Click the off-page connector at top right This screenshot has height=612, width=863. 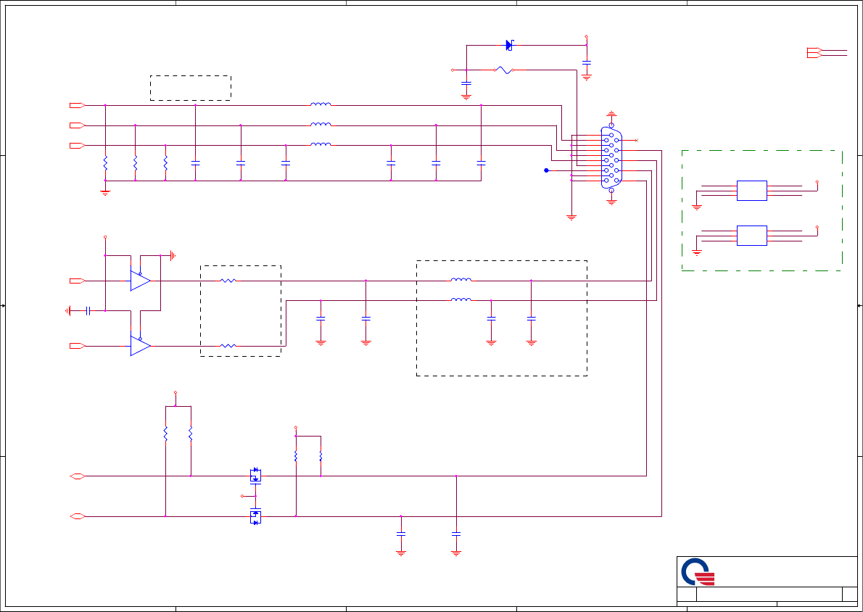(814, 53)
